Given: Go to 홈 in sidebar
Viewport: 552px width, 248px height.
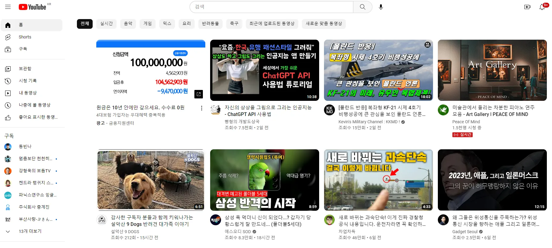Looking at the screenshot, I should [x=31, y=25].
